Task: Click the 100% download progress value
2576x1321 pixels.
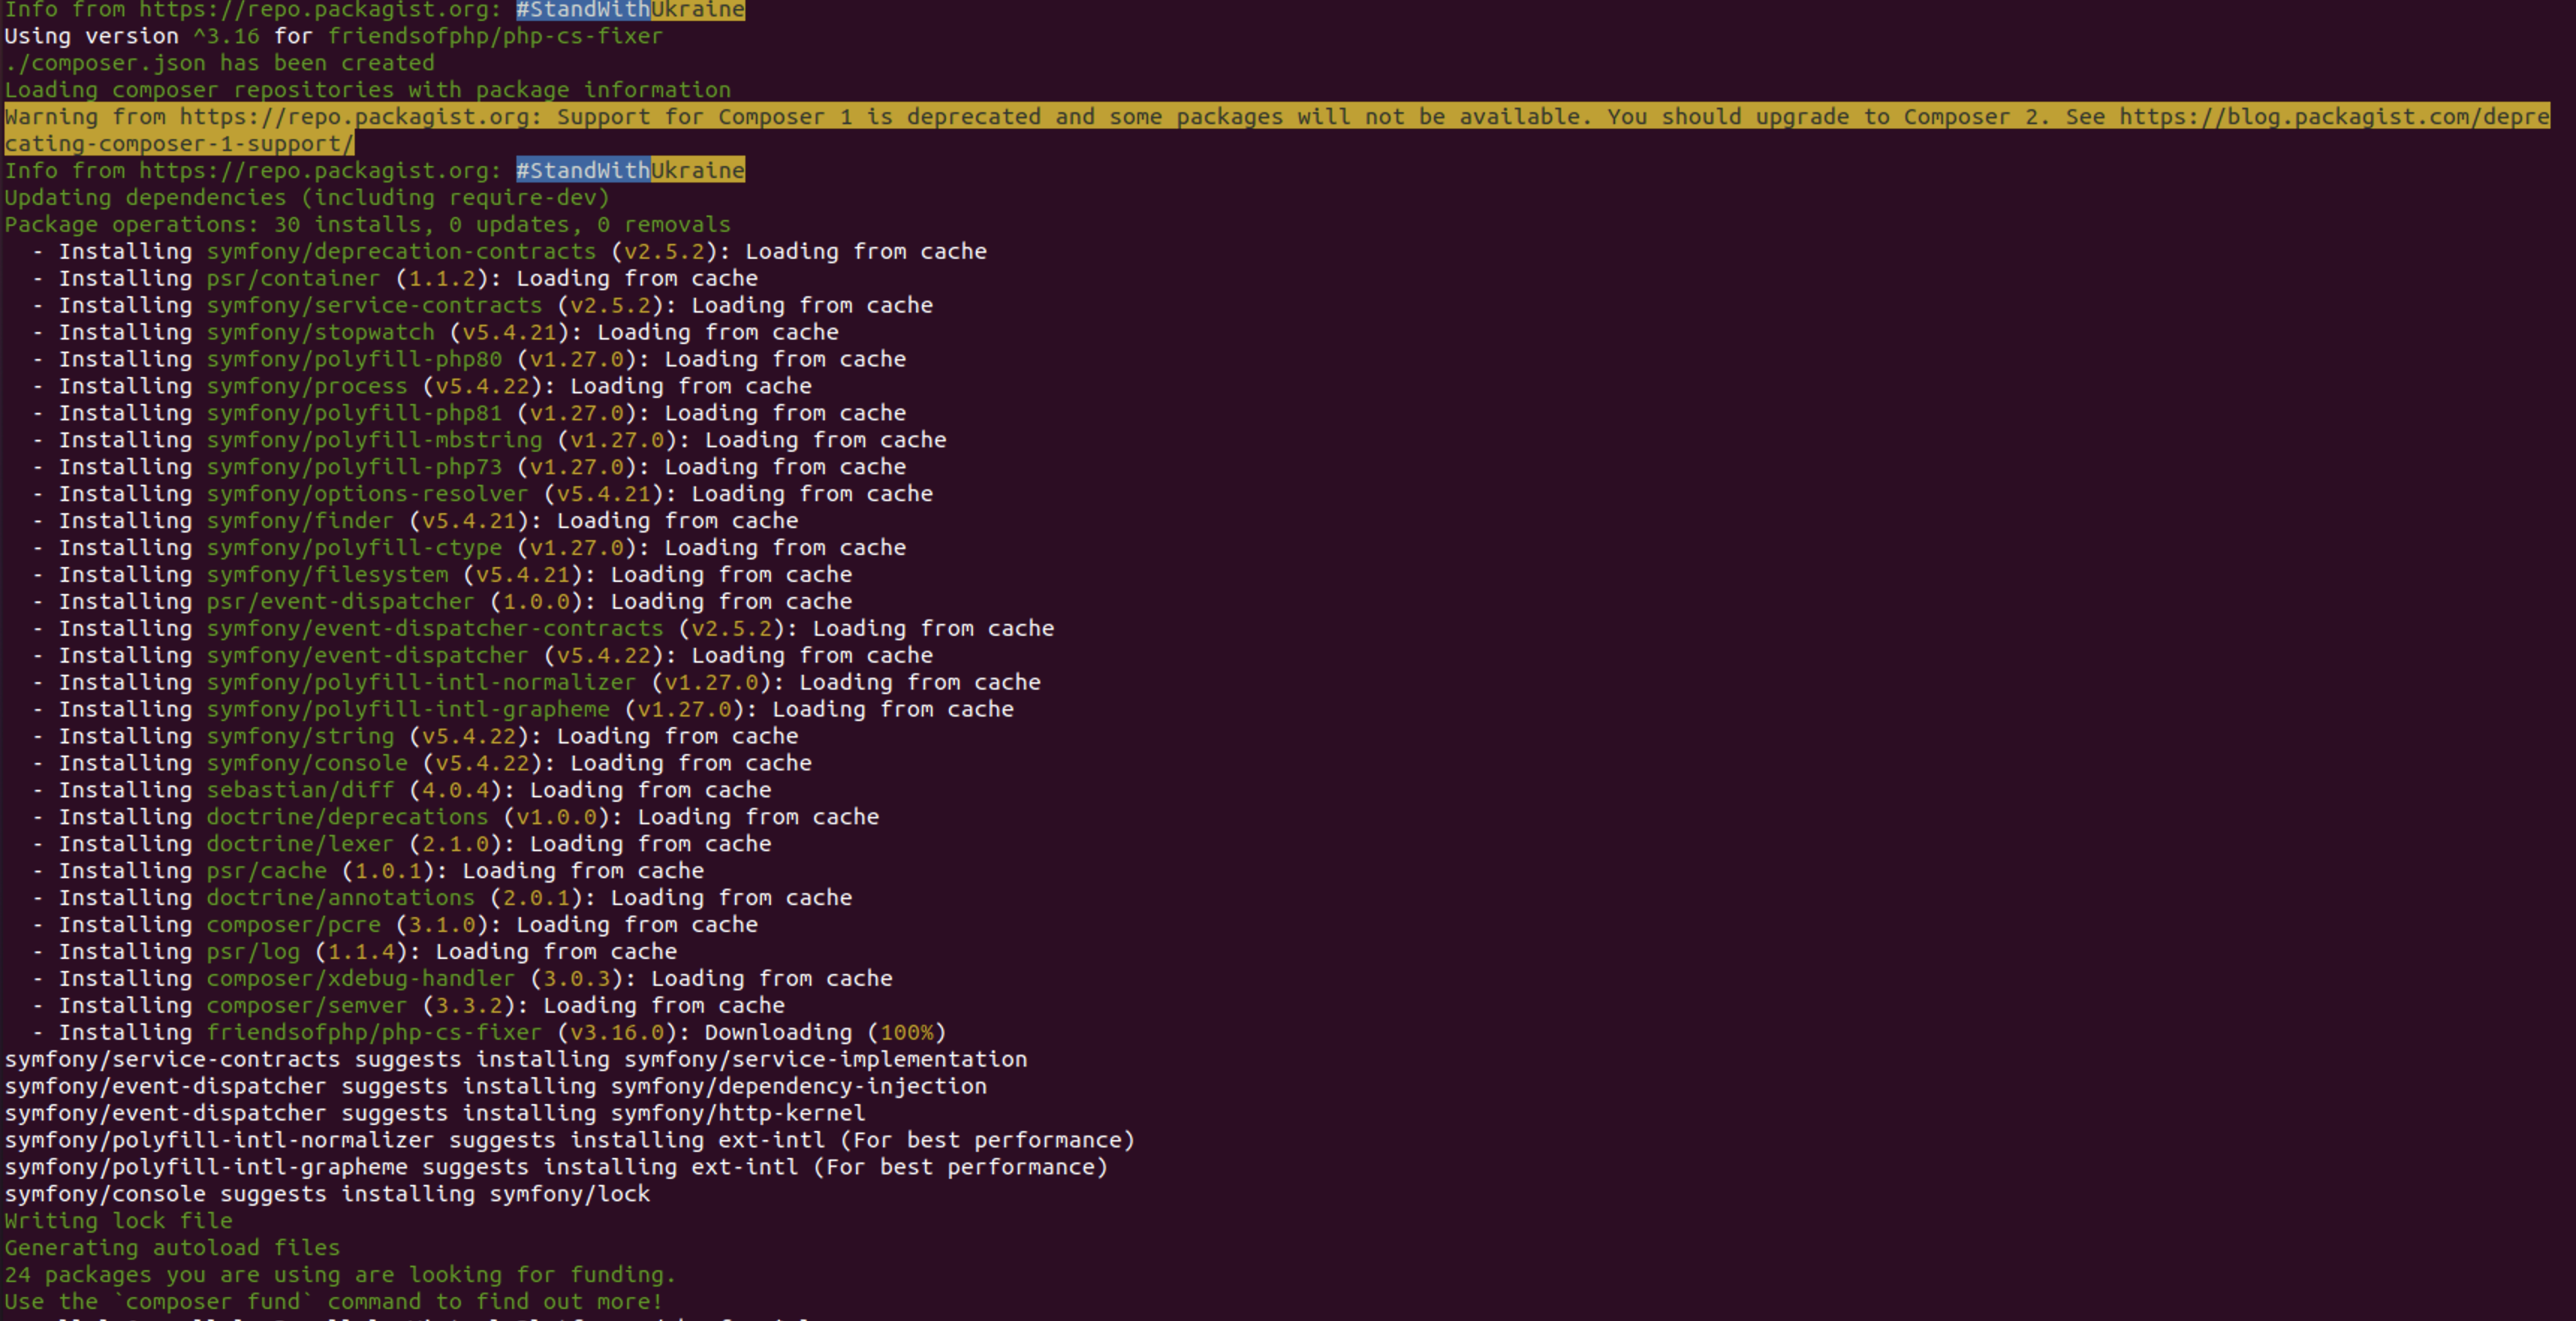Action: (x=907, y=1035)
